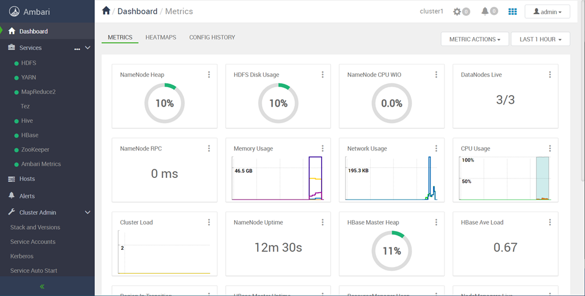Open NameNode Heap widget options menu

209,75
